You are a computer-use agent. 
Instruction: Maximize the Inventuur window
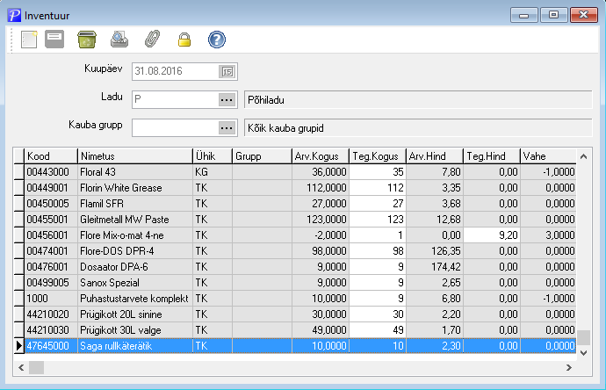point(554,15)
